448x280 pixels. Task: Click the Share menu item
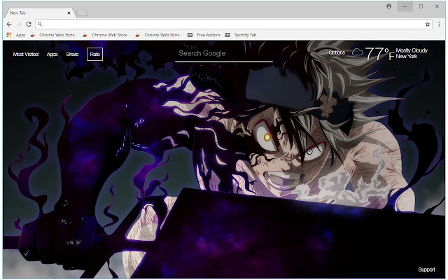point(72,55)
